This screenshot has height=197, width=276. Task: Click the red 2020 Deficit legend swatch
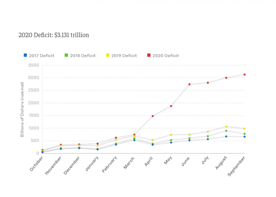[149, 55]
